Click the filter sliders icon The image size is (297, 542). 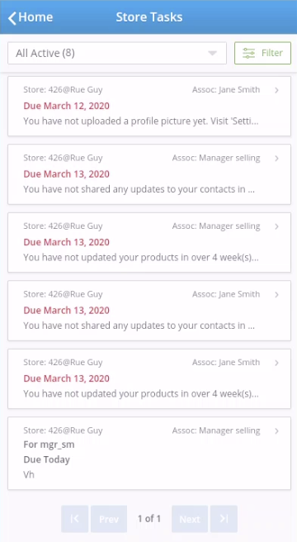tap(248, 53)
